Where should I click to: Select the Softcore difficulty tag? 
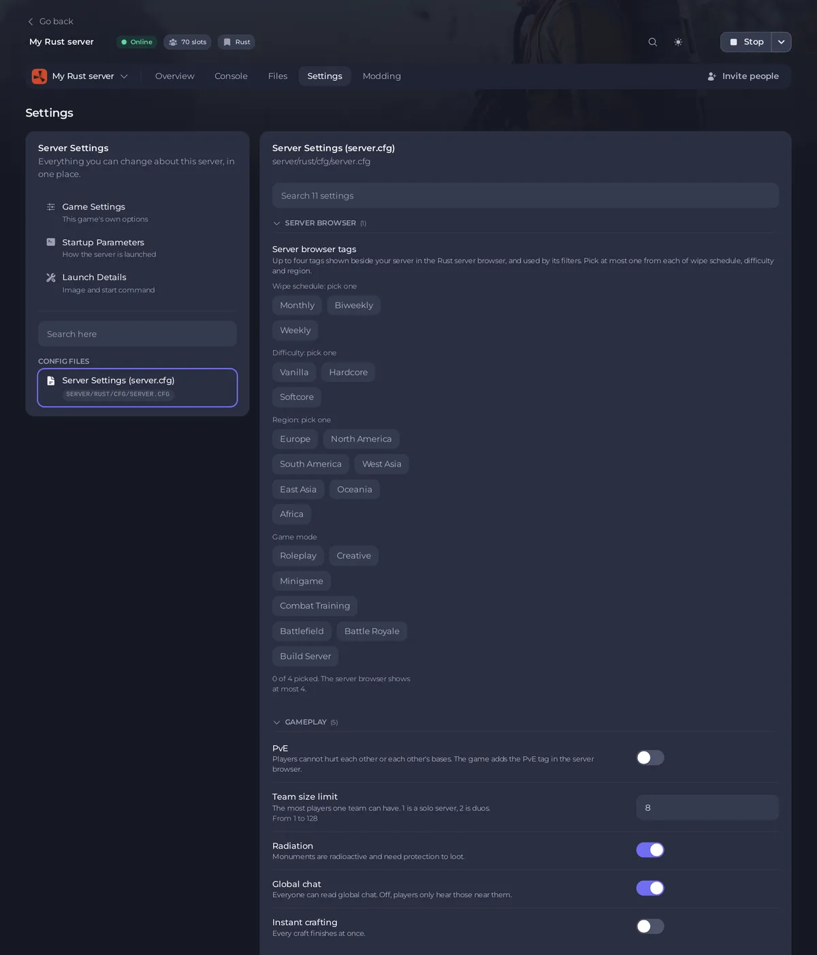pyautogui.click(x=297, y=397)
